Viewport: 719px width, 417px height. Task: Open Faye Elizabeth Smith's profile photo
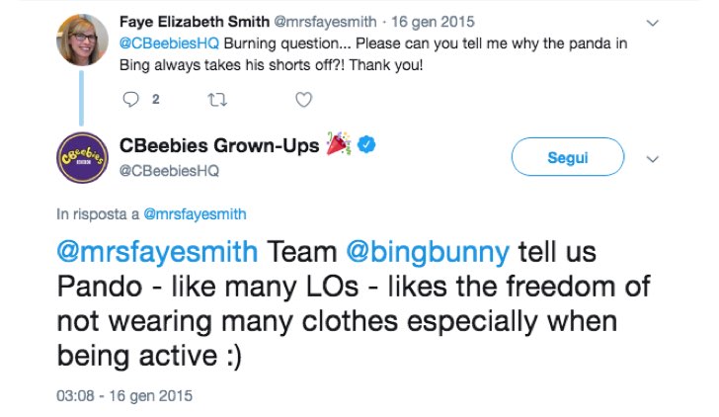tap(82, 40)
